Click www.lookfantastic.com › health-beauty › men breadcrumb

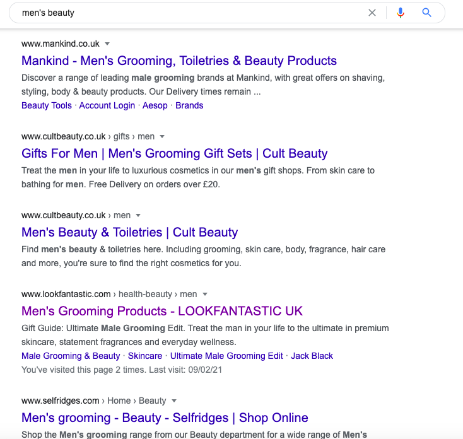[x=109, y=294]
